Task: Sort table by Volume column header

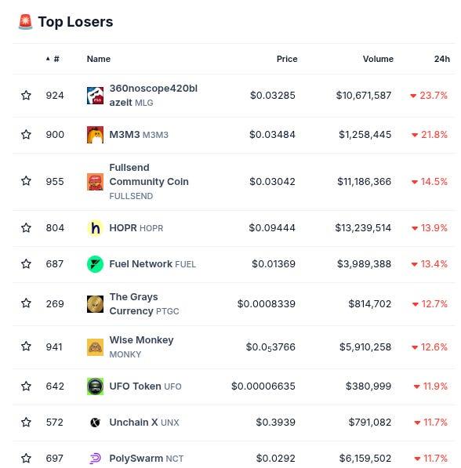Action: (378, 59)
